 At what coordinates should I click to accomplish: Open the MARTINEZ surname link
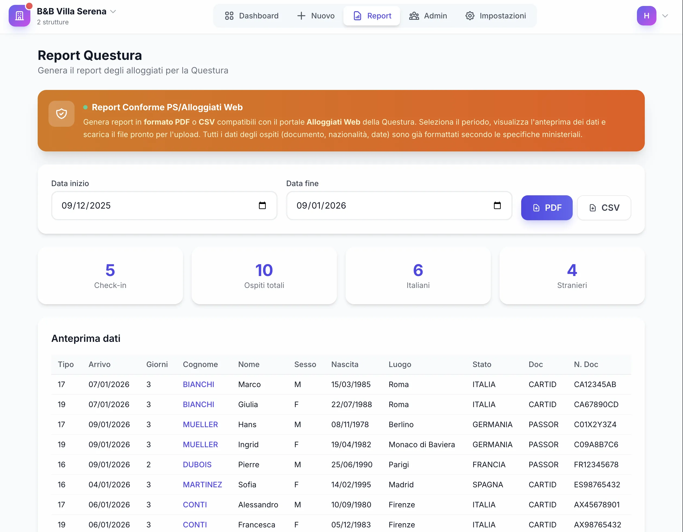(202, 485)
